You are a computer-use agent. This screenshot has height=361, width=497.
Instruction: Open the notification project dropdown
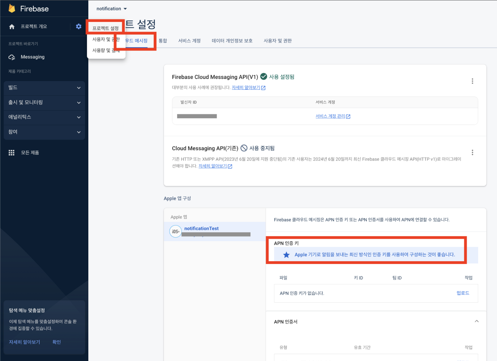pyautogui.click(x=111, y=9)
